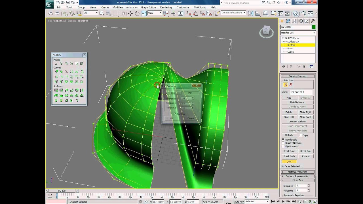This screenshot has height=204, width=363.
Task: Choose the Select Object tool
Action: (x=102, y=13)
